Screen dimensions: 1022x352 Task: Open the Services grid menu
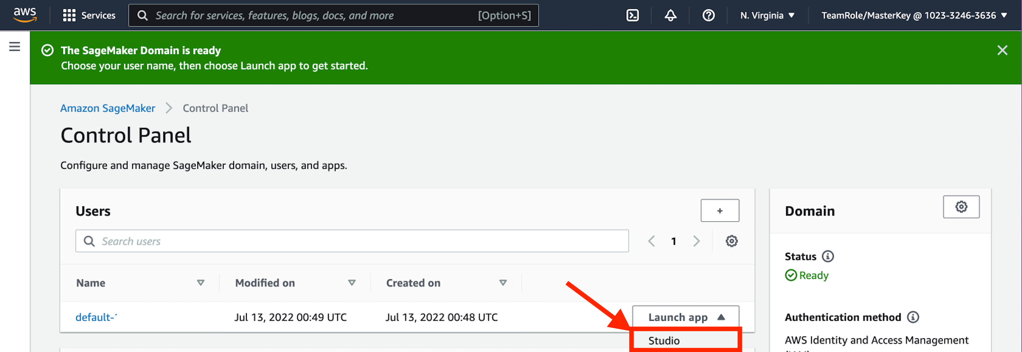click(89, 16)
